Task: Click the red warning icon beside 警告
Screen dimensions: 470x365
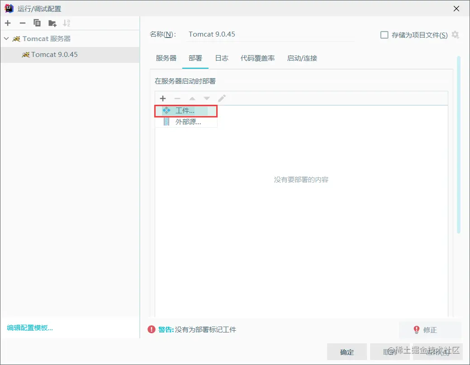Action: [x=152, y=330]
